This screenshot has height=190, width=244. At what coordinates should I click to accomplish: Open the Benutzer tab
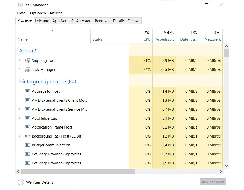pyautogui.click(x=102, y=21)
